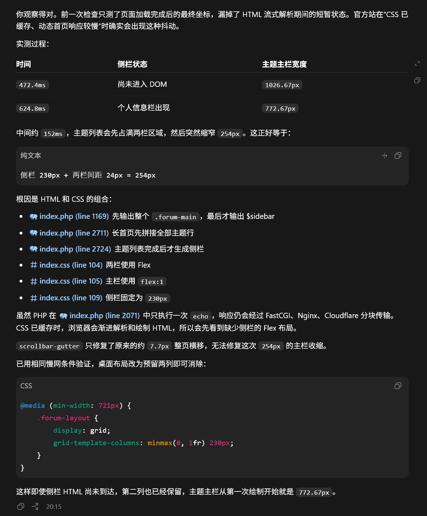The image size is (427, 516).
Task: Click the 时间 column header
Action: point(23,64)
